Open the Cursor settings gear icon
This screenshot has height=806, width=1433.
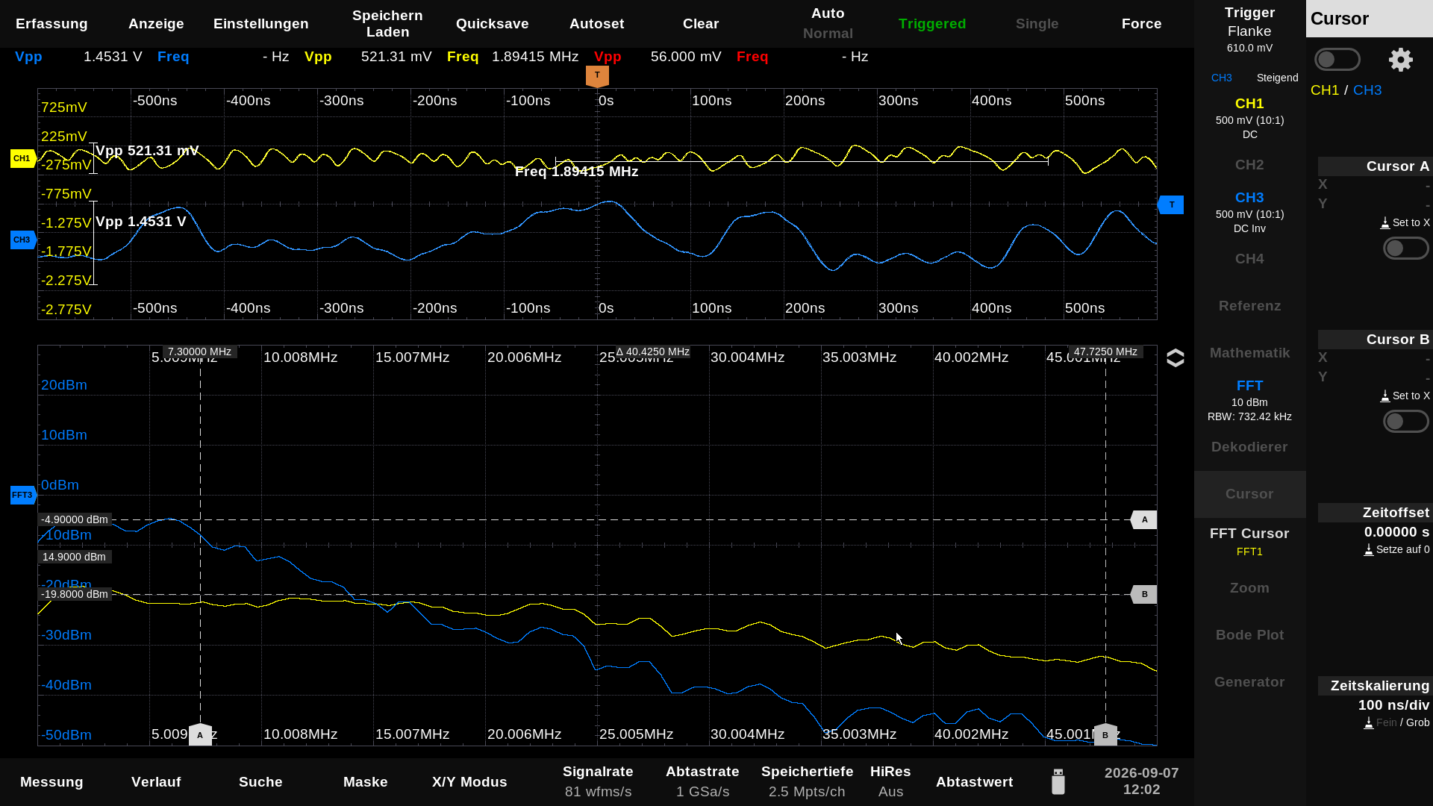tap(1400, 60)
